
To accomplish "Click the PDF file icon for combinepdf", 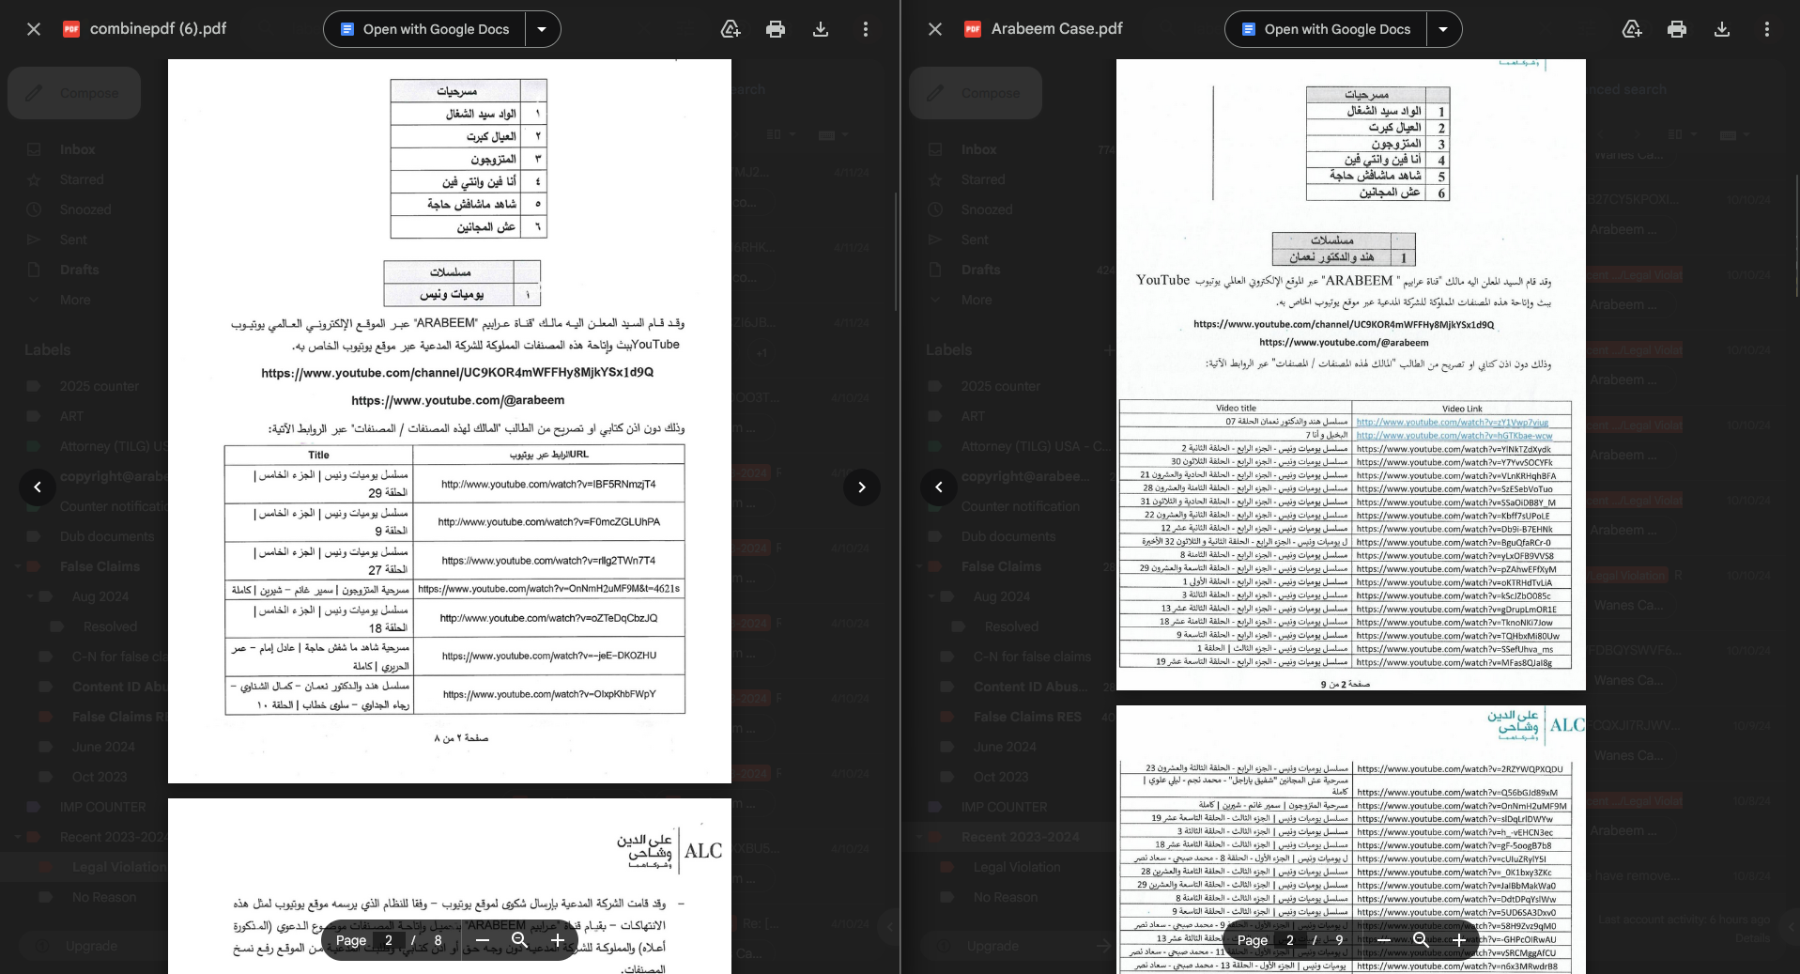I will point(71,29).
